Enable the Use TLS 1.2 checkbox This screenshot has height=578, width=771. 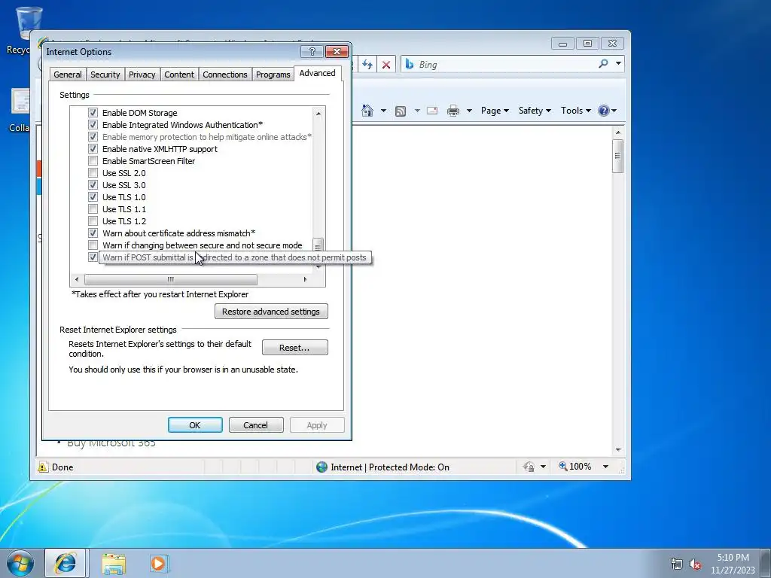[x=93, y=221]
